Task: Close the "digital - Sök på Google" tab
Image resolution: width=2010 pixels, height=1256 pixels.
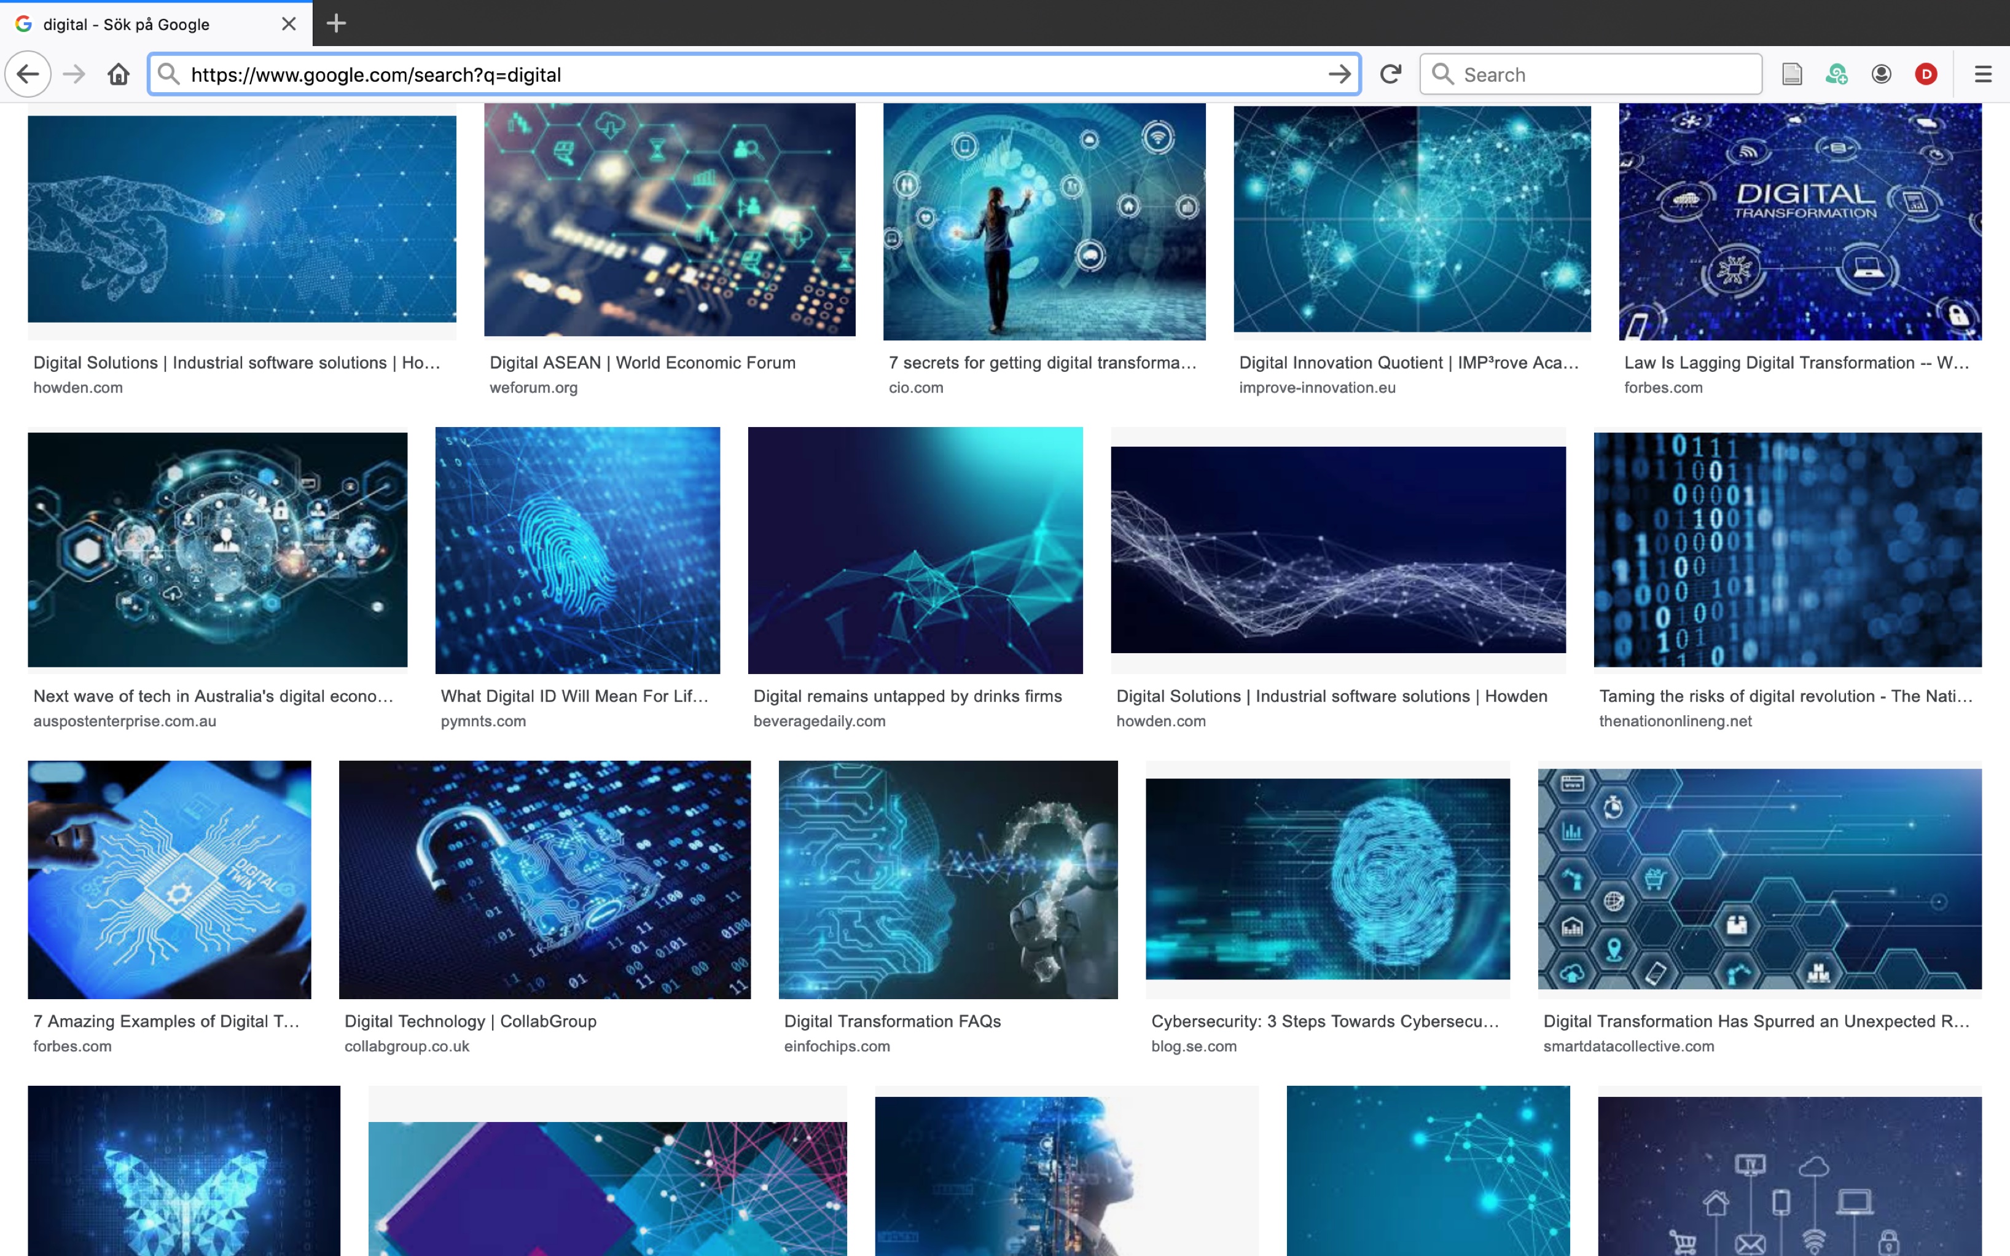Action: (289, 24)
